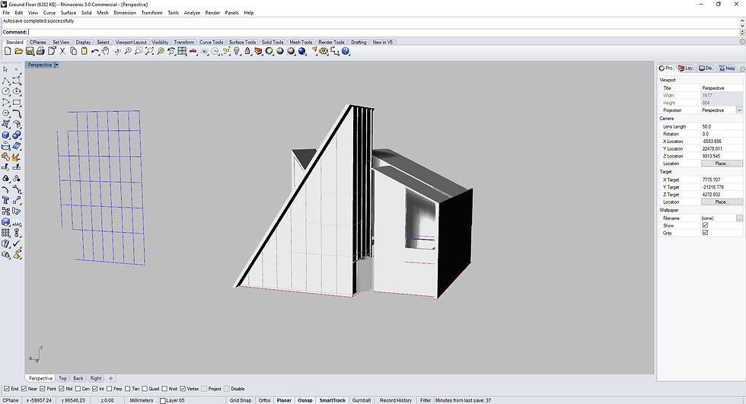Click the Undo arrow icon
Image resolution: width=746 pixels, height=404 pixels.
(x=95, y=51)
